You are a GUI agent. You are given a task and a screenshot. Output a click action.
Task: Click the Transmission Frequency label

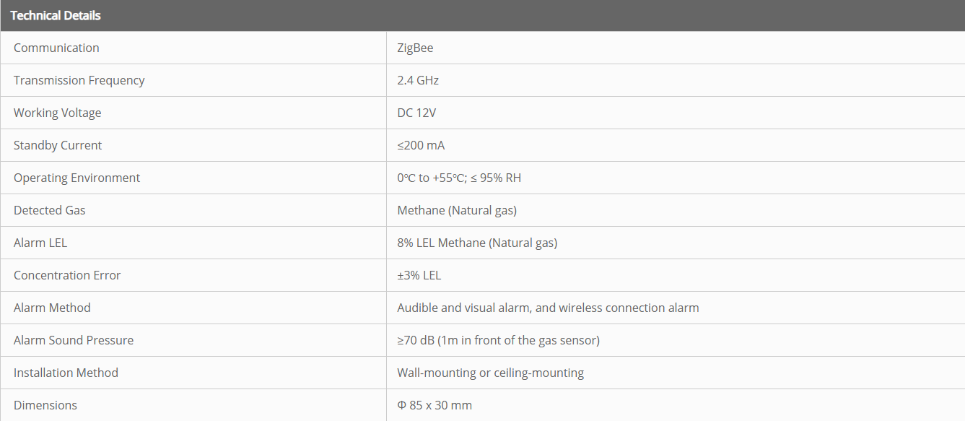79,80
